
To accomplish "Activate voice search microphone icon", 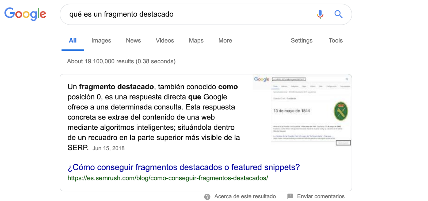I will pos(320,14).
